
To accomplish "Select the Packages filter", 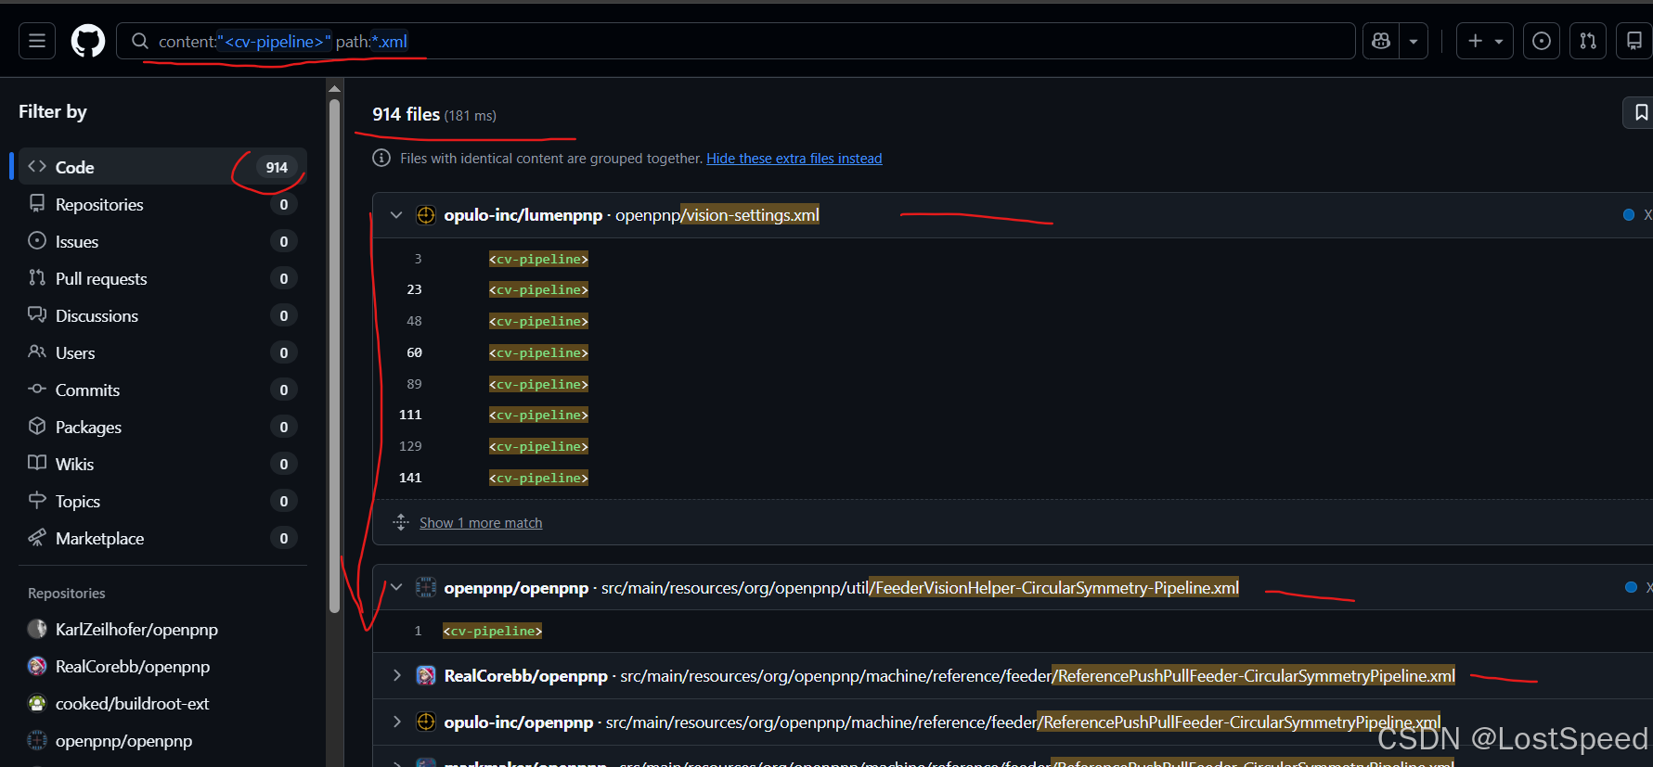I will (162, 427).
